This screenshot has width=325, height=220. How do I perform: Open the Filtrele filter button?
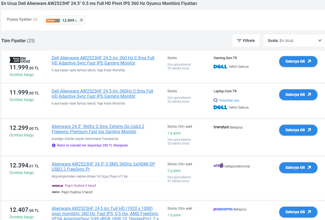pyautogui.click(x=246, y=41)
